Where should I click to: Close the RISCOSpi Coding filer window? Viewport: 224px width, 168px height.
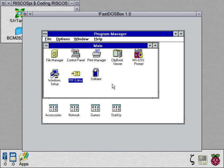[9, 3]
